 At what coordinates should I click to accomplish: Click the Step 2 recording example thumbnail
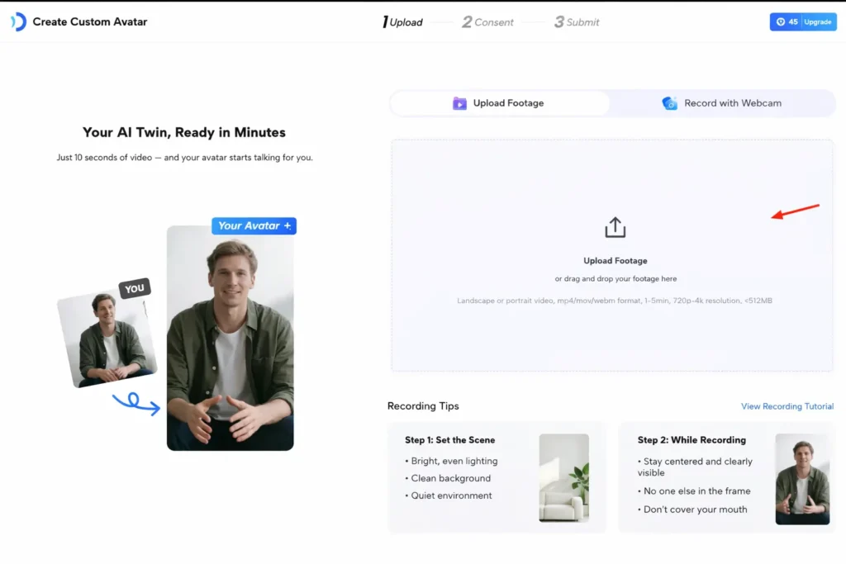(x=802, y=479)
